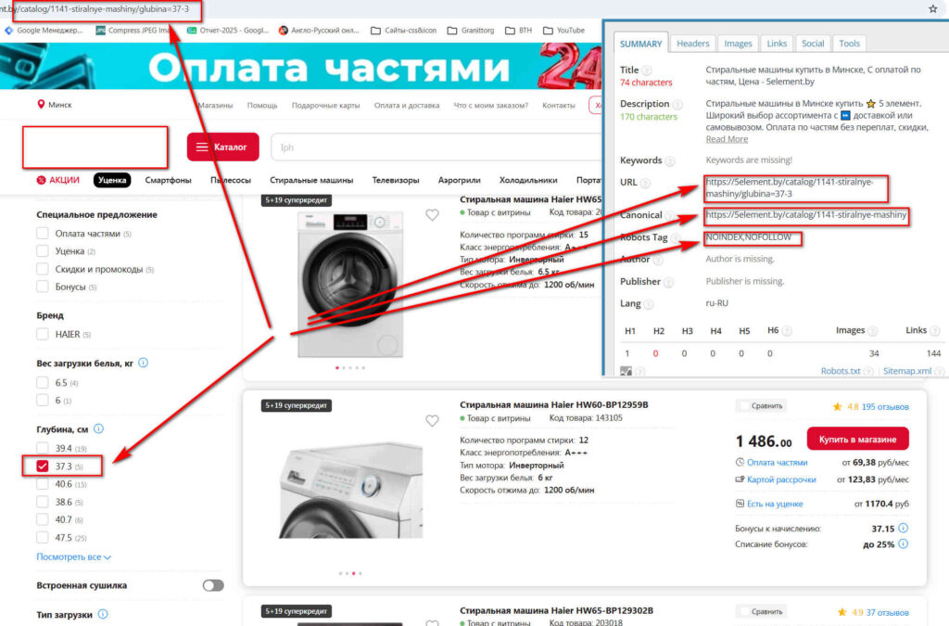Open Англо-Русский bookmark
Image resolution: width=949 pixels, height=626 pixels.
tap(319, 31)
